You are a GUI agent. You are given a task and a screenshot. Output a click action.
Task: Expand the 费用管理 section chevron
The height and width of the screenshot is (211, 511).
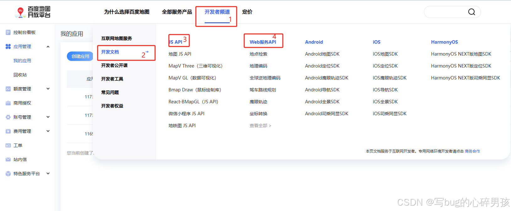coord(48,131)
